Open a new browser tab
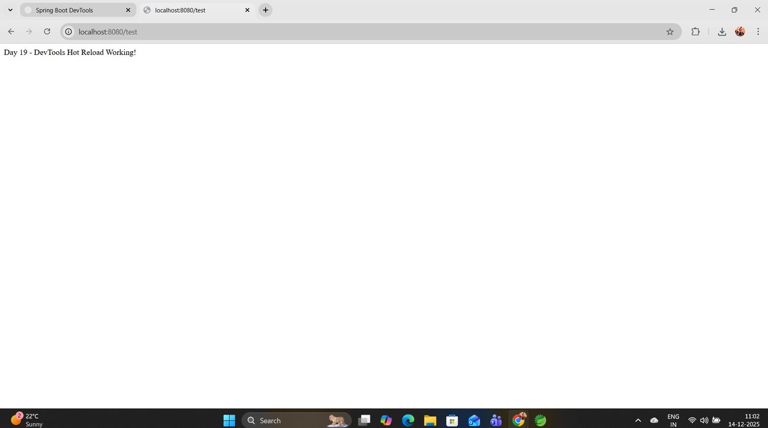This screenshot has height=428, width=768. tap(266, 10)
